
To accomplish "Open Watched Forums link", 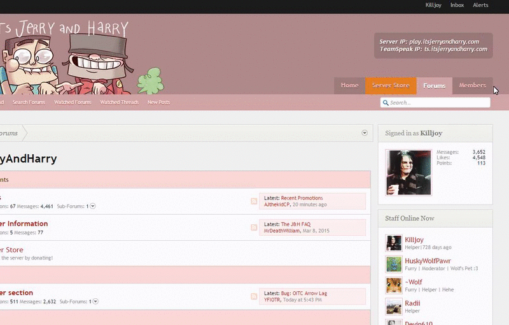I will pos(73,103).
